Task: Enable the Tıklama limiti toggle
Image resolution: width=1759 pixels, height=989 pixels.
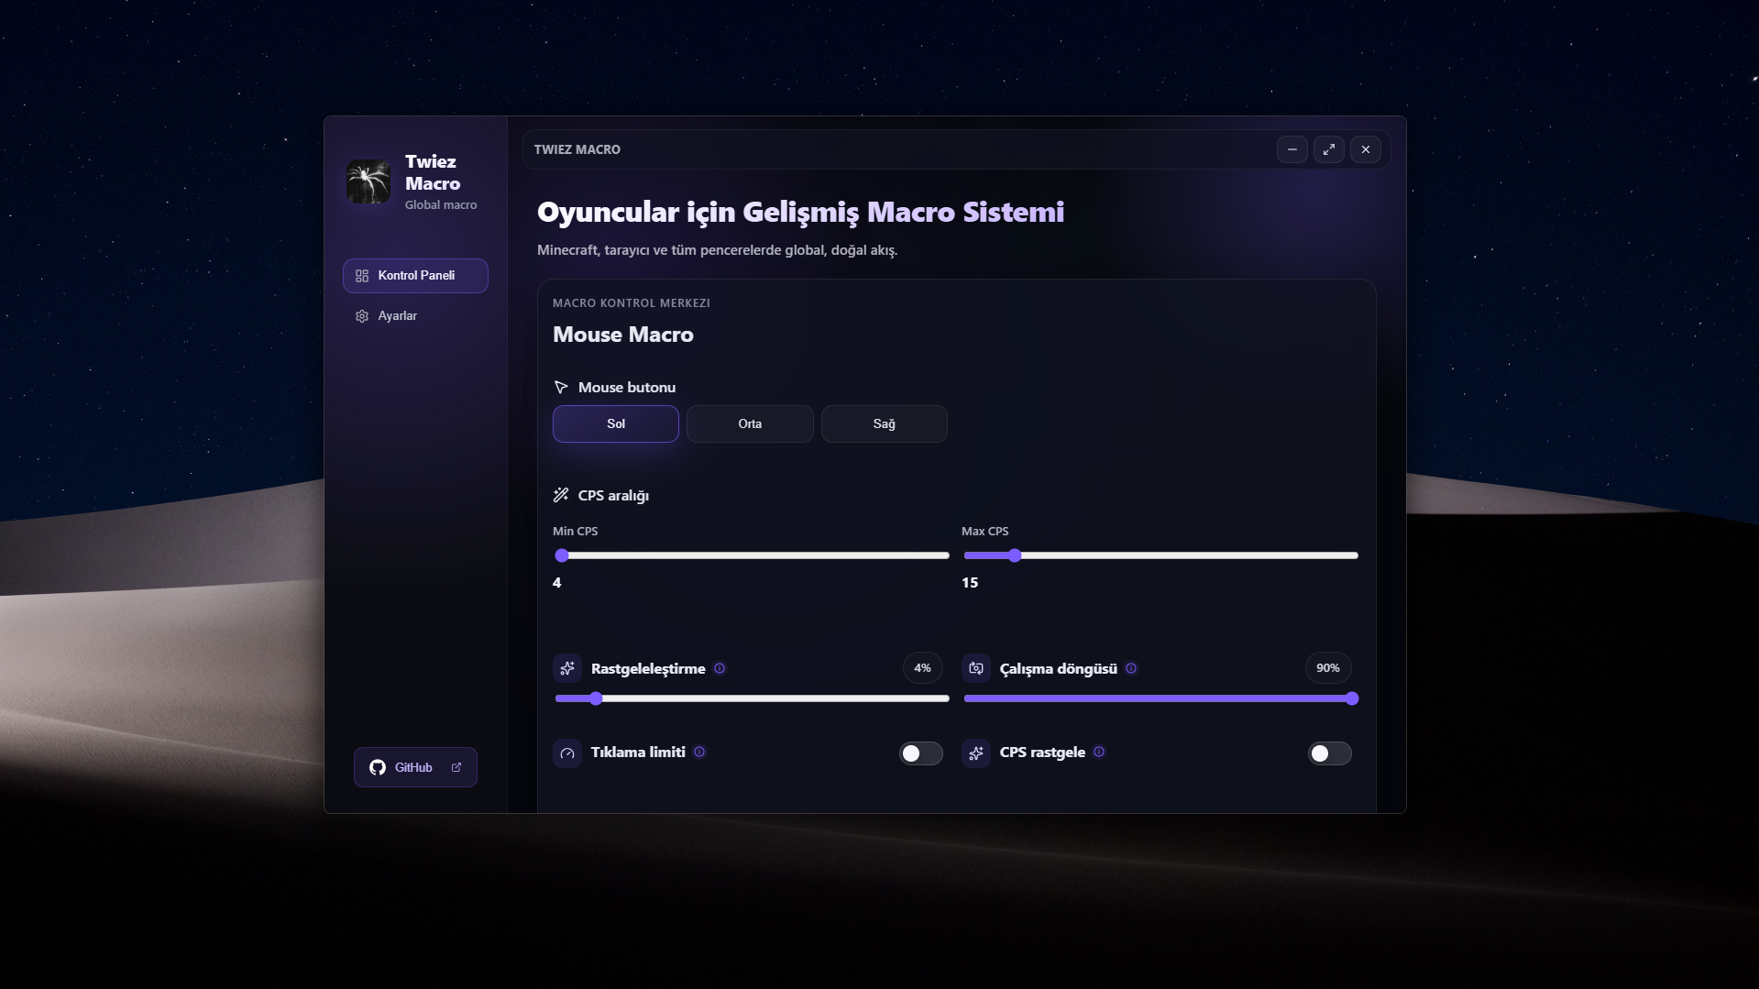Action: click(921, 753)
